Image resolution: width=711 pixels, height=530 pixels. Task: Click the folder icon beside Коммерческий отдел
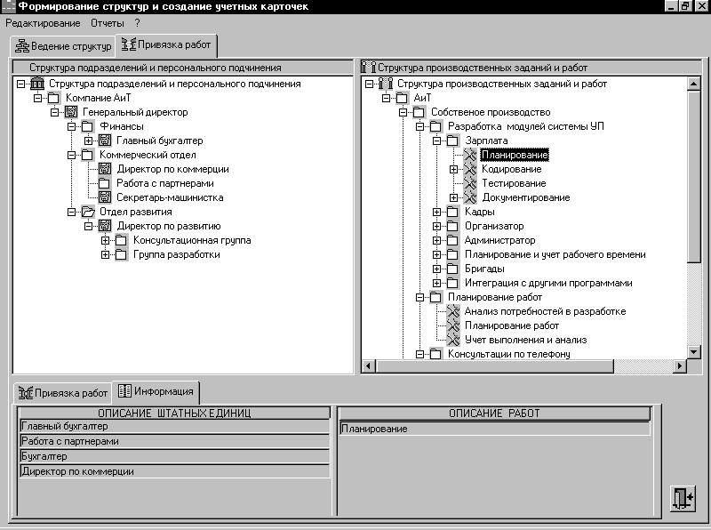(87, 155)
